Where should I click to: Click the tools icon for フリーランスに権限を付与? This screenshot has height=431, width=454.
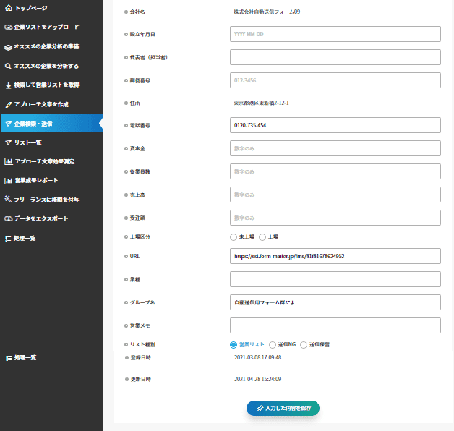(x=8, y=199)
